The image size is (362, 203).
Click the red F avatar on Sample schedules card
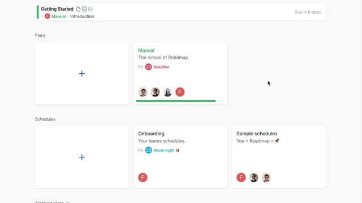[x=241, y=178]
